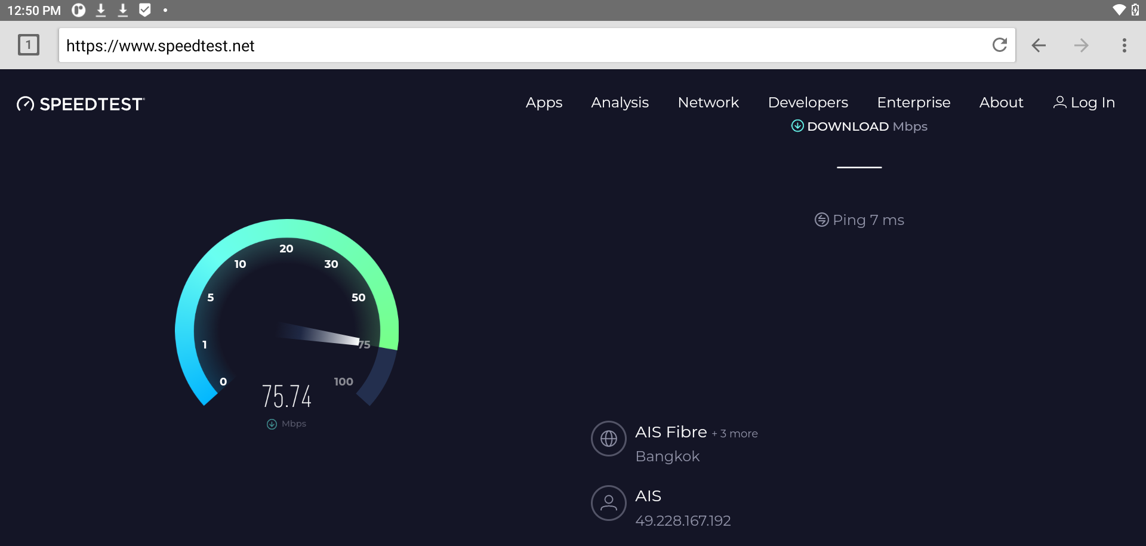Go forward with the right arrow icon

pyautogui.click(x=1082, y=45)
